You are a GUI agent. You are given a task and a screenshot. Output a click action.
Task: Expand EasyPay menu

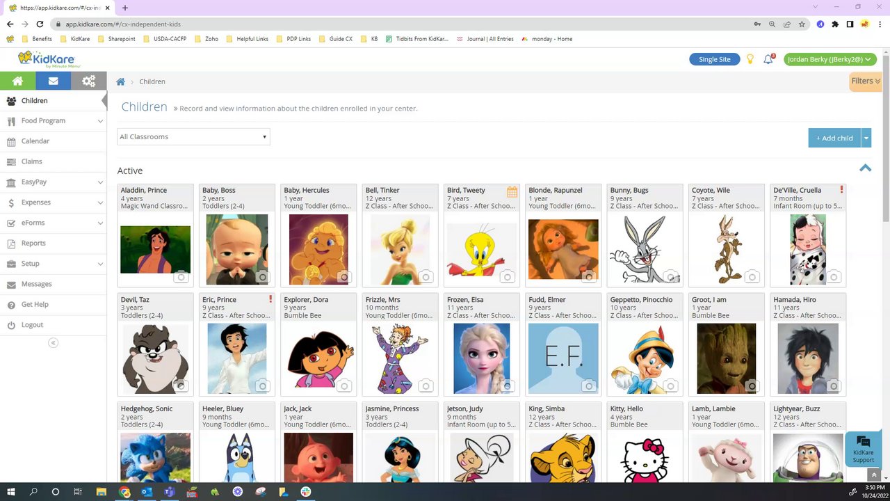pyautogui.click(x=53, y=182)
